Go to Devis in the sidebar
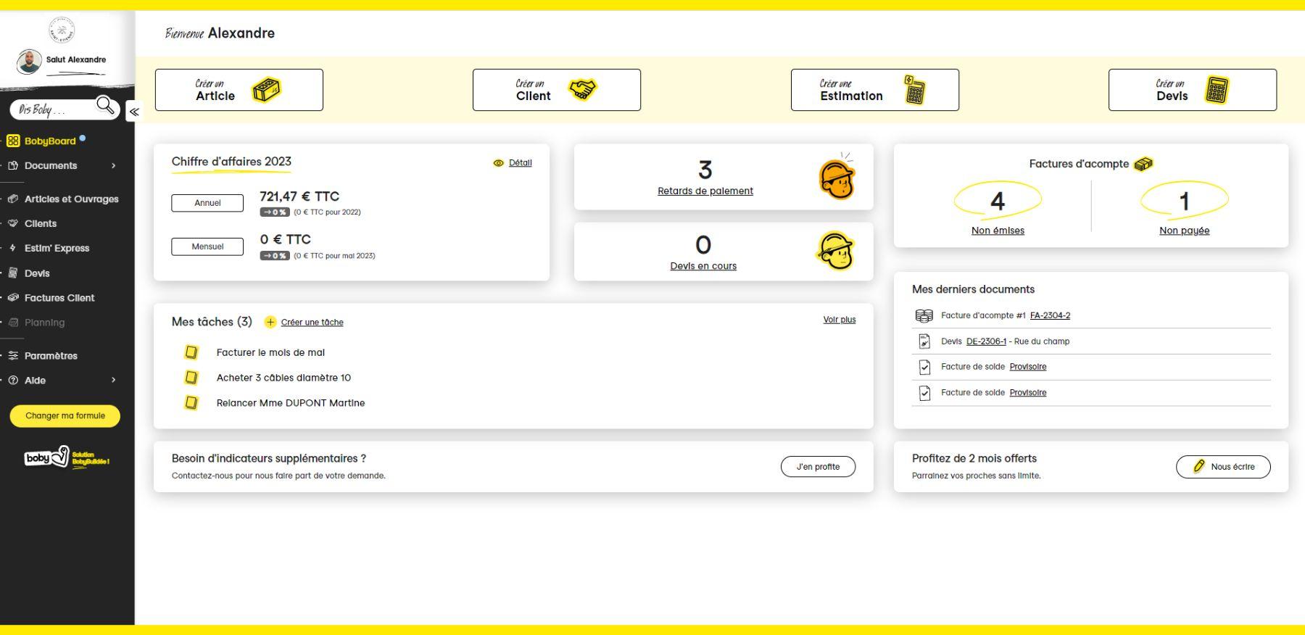This screenshot has height=635, width=1305. tap(37, 273)
